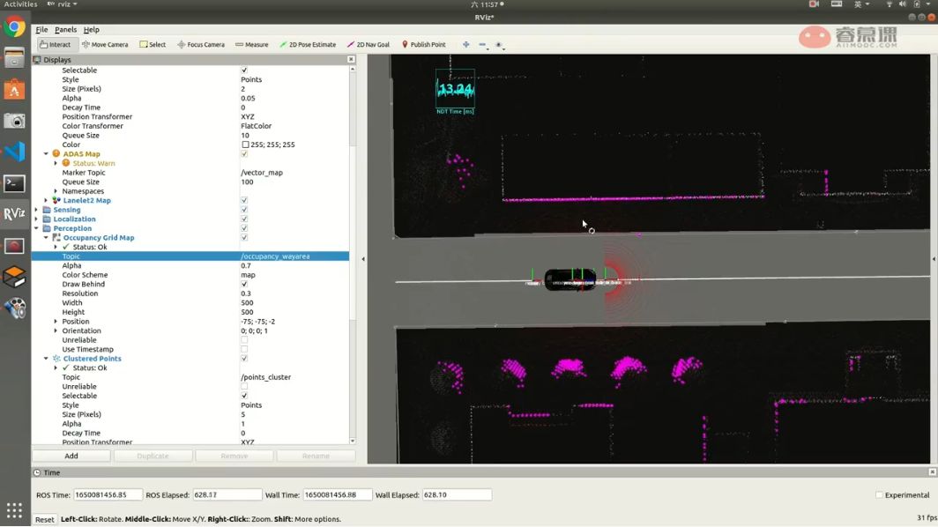
Task: Open the File menu
Action: (x=41, y=29)
